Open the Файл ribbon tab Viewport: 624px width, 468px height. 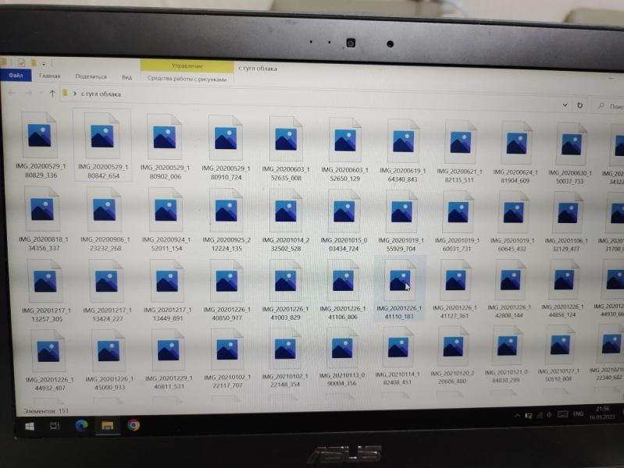[16, 75]
